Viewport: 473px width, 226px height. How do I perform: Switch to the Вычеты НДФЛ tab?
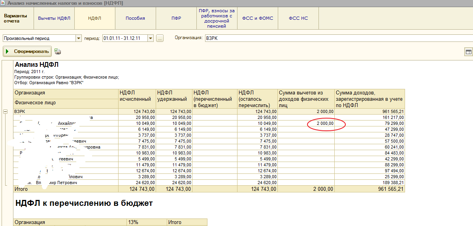tap(54, 18)
